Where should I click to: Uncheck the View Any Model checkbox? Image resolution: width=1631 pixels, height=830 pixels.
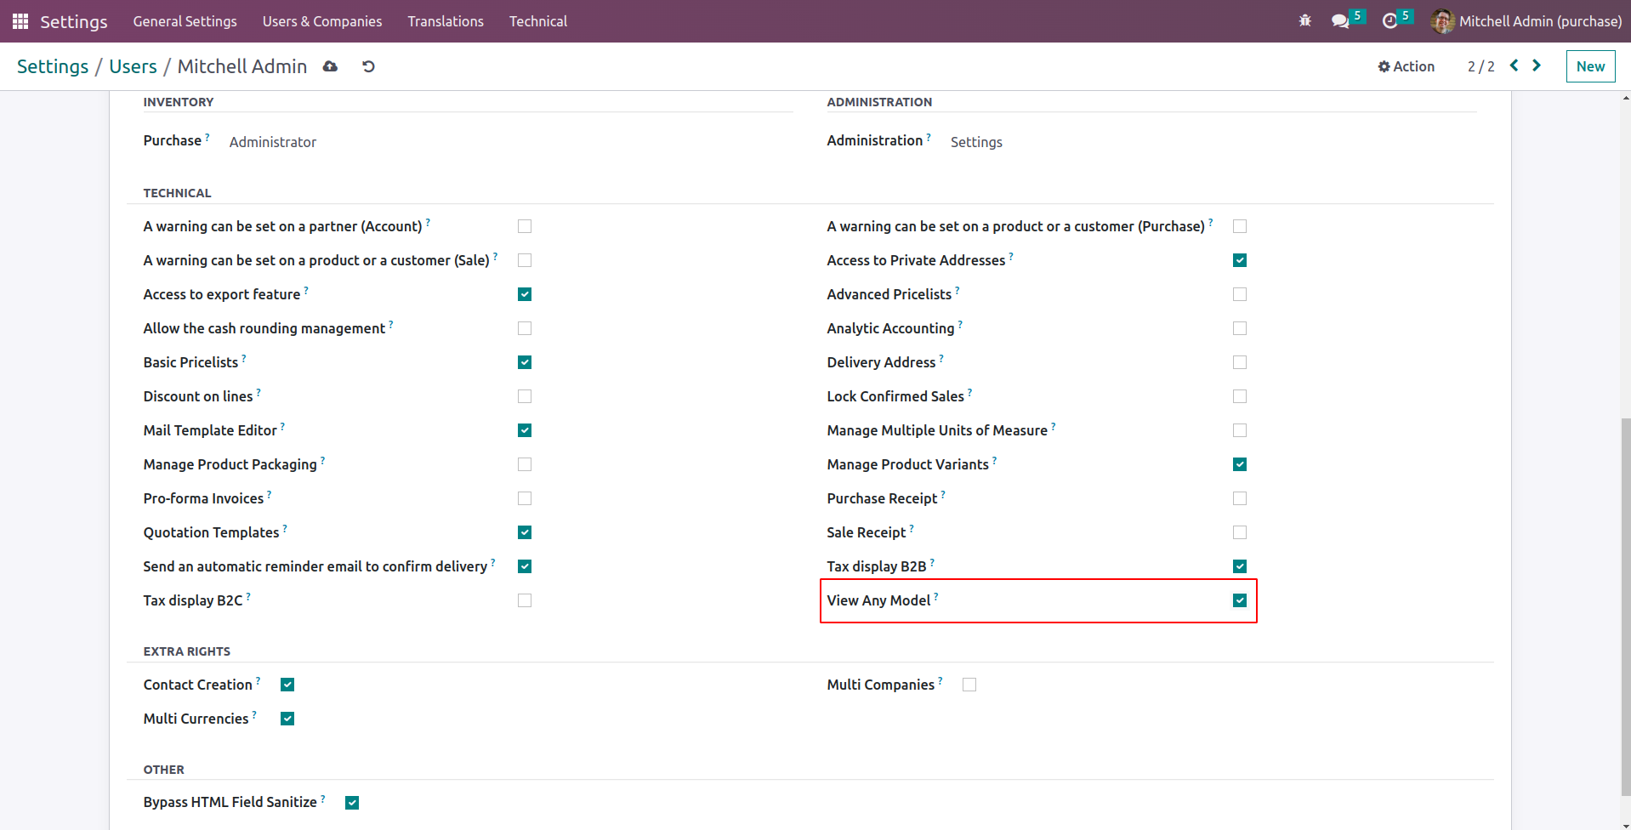pyautogui.click(x=1240, y=600)
